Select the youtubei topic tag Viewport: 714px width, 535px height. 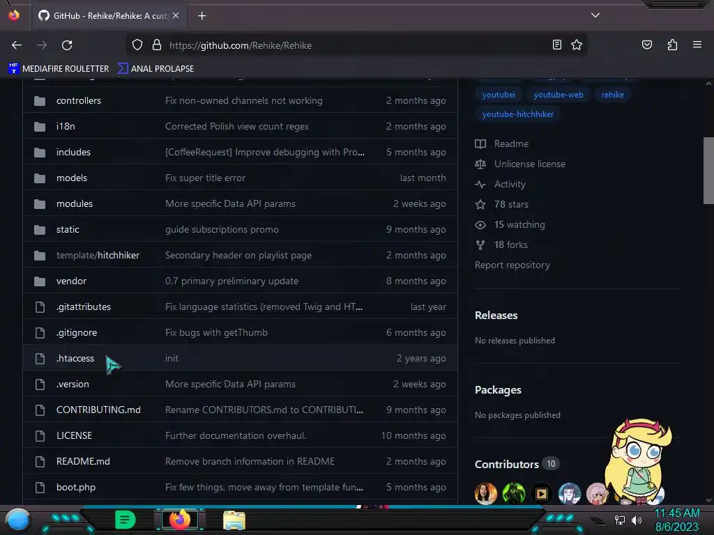(499, 95)
